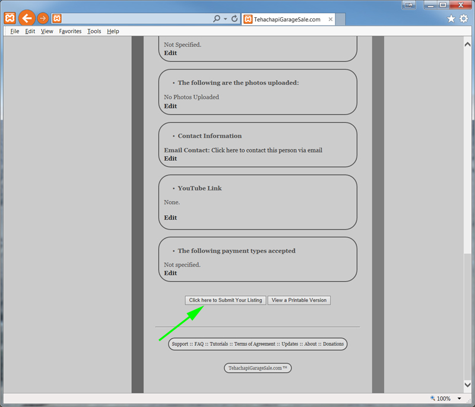475x407 pixels.
Task: Open the Help menu
Action: tap(113, 31)
